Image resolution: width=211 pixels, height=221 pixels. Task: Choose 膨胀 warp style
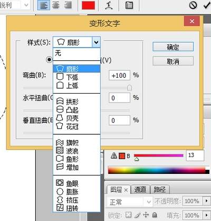(x=76, y=192)
